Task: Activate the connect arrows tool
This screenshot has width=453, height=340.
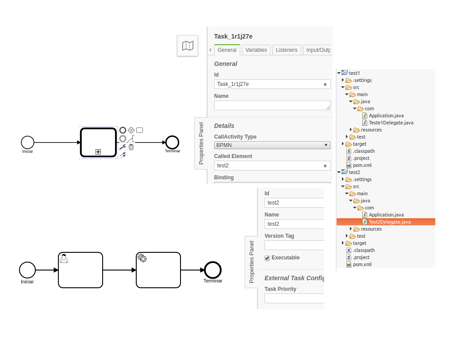Action: 123,155
